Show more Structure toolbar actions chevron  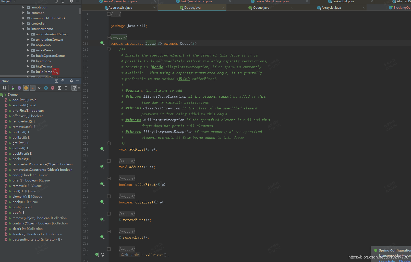pos(79,88)
